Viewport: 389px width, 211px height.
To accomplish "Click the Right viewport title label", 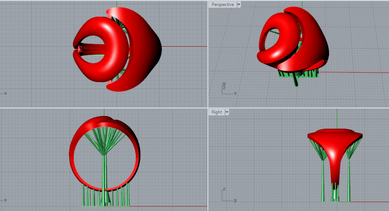I will (x=217, y=112).
